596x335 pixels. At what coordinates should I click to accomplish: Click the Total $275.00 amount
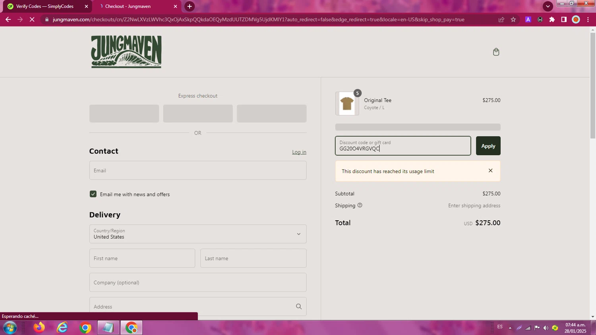click(x=488, y=223)
